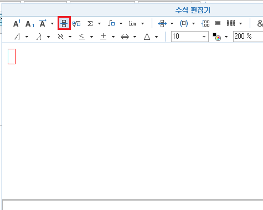Image resolution: width=263 pixels, height=210 pixels.
Task: Apply the vector arrow decoration
Action: click(x=43, y=23)
